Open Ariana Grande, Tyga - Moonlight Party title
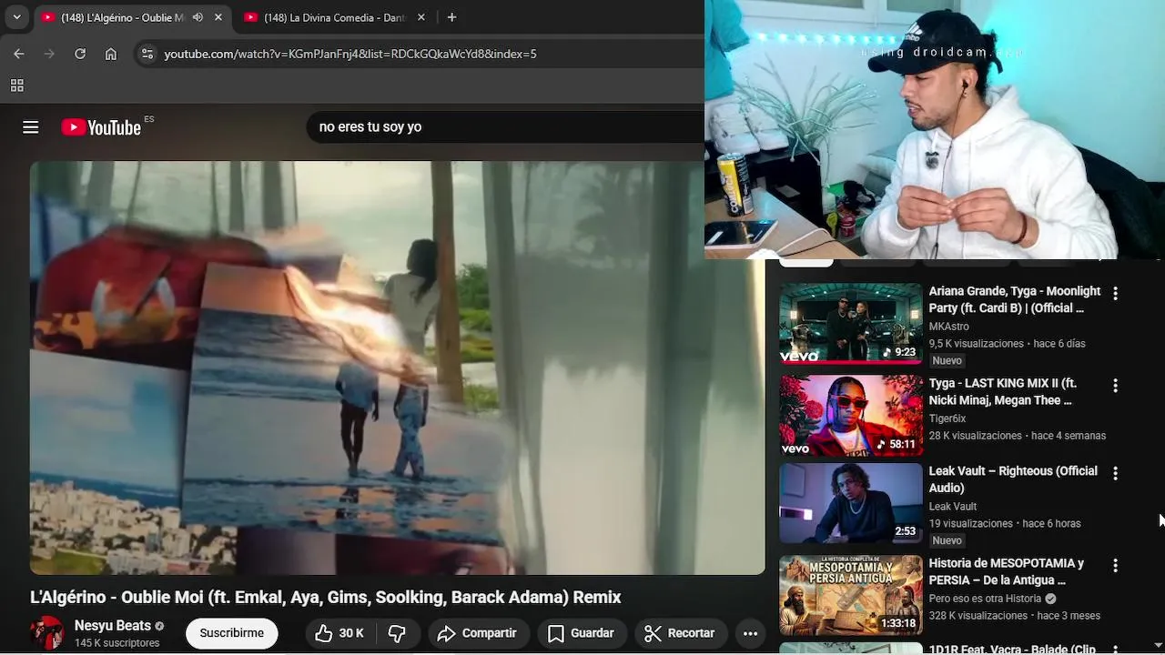Image resolution: width=1165 pixels, height=655 pixels. click(1014, 299)
